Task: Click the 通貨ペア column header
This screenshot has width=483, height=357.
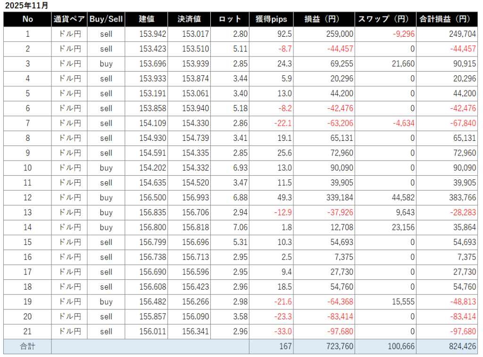Action: pos(69,19)
